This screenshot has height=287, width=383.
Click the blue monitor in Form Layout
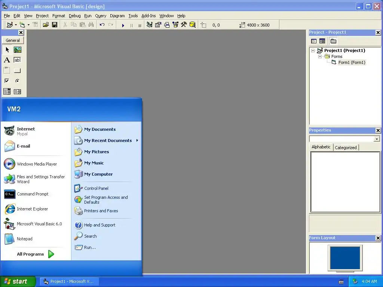[345, 258]
